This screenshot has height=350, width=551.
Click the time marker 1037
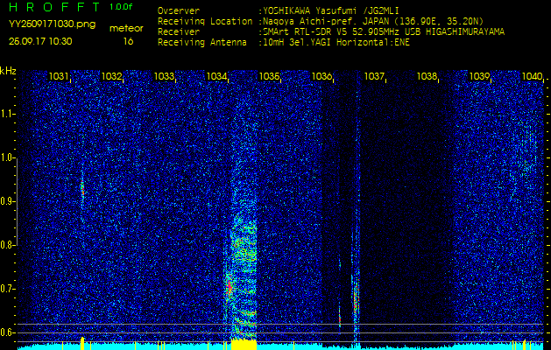tap(374, 76)
